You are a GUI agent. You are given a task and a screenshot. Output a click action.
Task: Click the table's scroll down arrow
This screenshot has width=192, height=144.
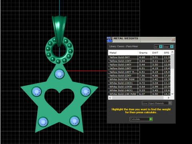[x=172, y=94]
